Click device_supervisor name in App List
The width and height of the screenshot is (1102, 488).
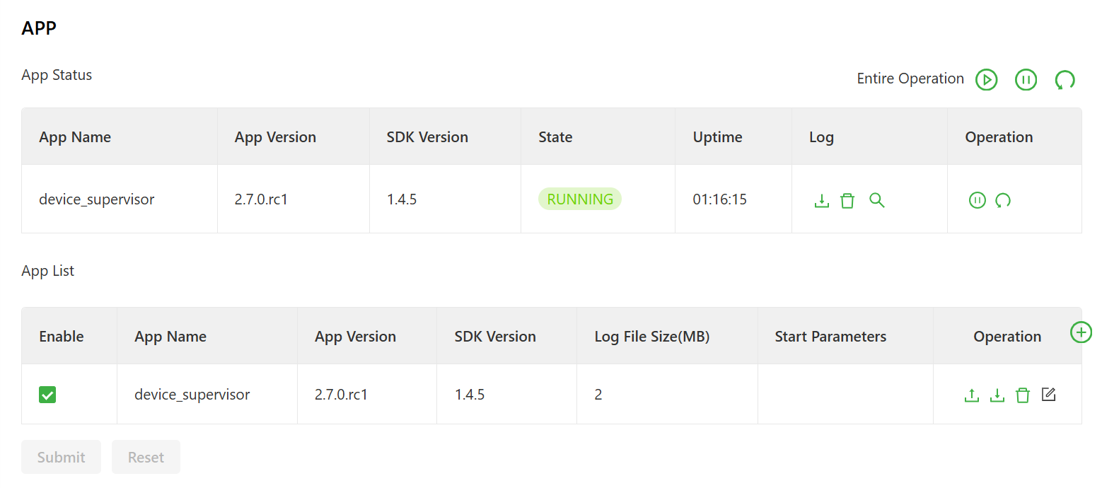(192, 395)
